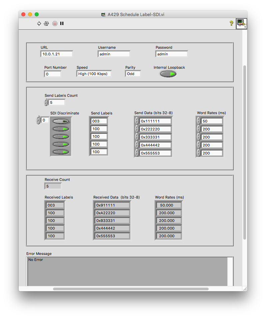266x318 pixels.
Task: Toggle third SDI Discriminate switch
Action: pos(61,137)
